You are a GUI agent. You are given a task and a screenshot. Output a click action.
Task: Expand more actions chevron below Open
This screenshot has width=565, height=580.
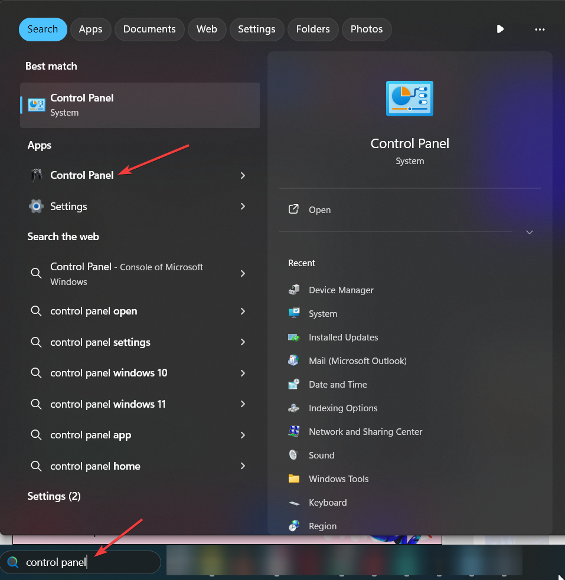pyautogui.click(x=530, y=232)
